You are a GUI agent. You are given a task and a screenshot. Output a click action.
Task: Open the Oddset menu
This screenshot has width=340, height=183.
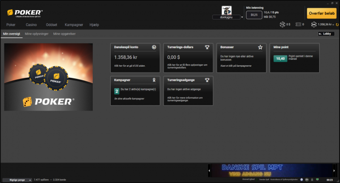click(x=51, y=25)
